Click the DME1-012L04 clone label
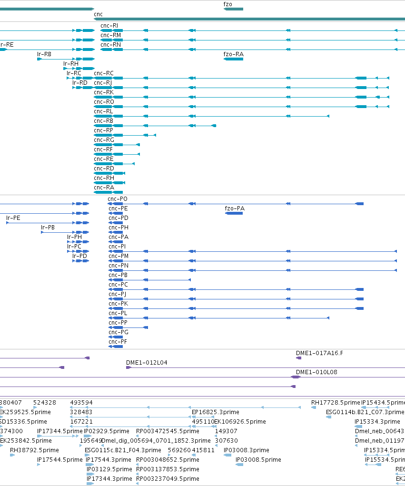The height and width of the screenshot is (486, 405). [147, 363]
